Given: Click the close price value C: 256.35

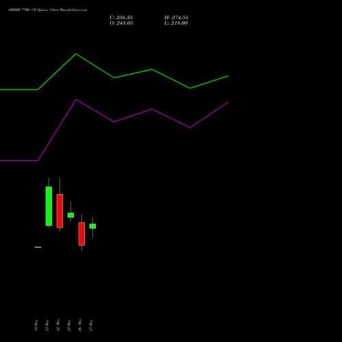Looking at the screenshot, I should [x=121, y=18].
